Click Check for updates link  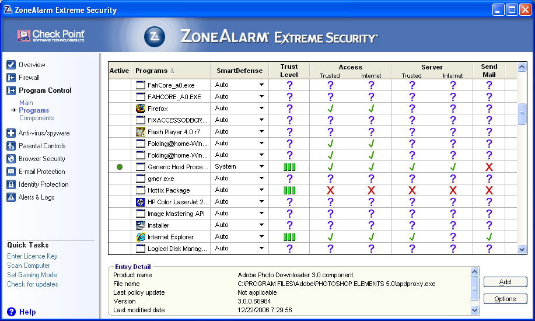click(33, 284)
